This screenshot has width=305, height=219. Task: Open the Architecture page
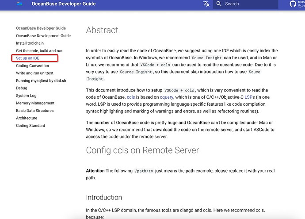click(27, 118)
